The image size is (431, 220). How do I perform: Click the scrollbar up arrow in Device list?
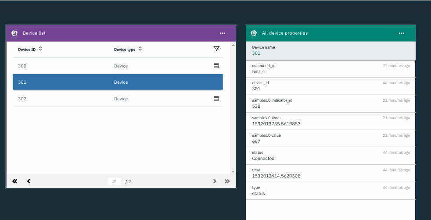point(233,45)
